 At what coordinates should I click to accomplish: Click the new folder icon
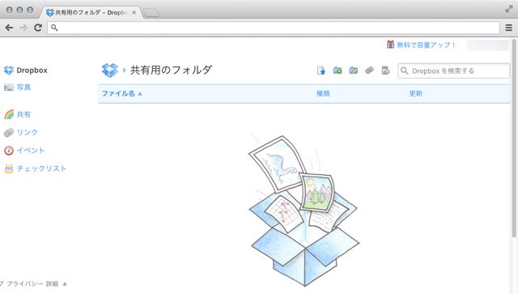(x=338, y=70)
